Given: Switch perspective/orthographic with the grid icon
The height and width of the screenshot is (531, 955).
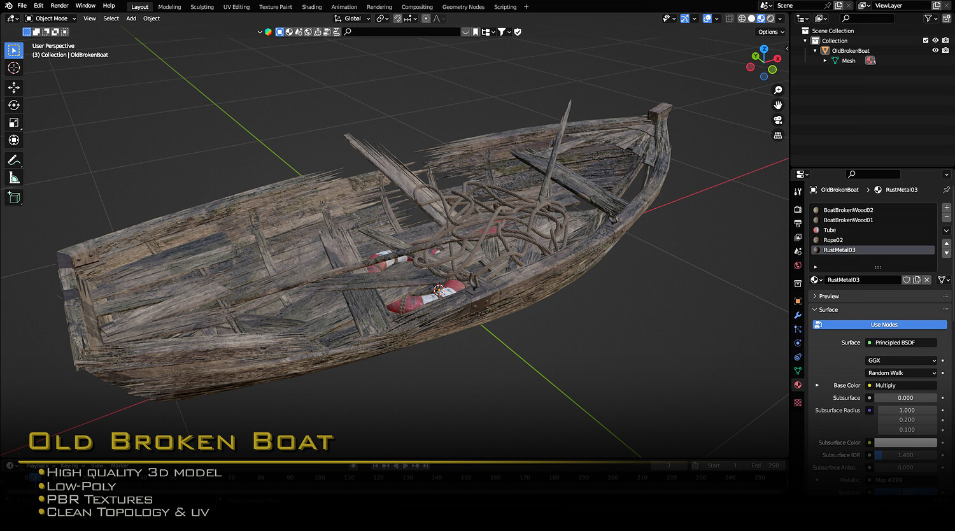Looking at the screenshot, I should tap(778, 135).
